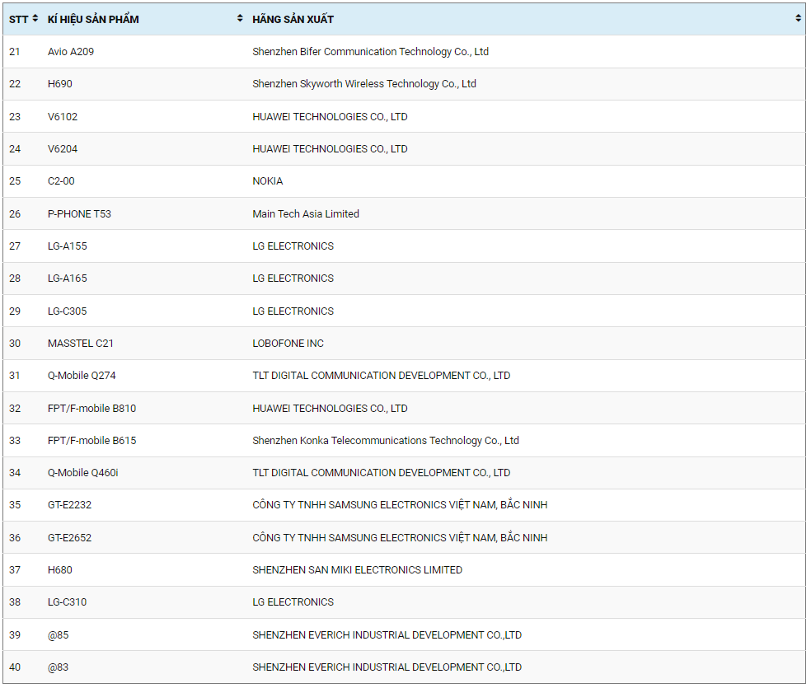Select the H690 product cell
811x688 pixels.
point(60,84)
